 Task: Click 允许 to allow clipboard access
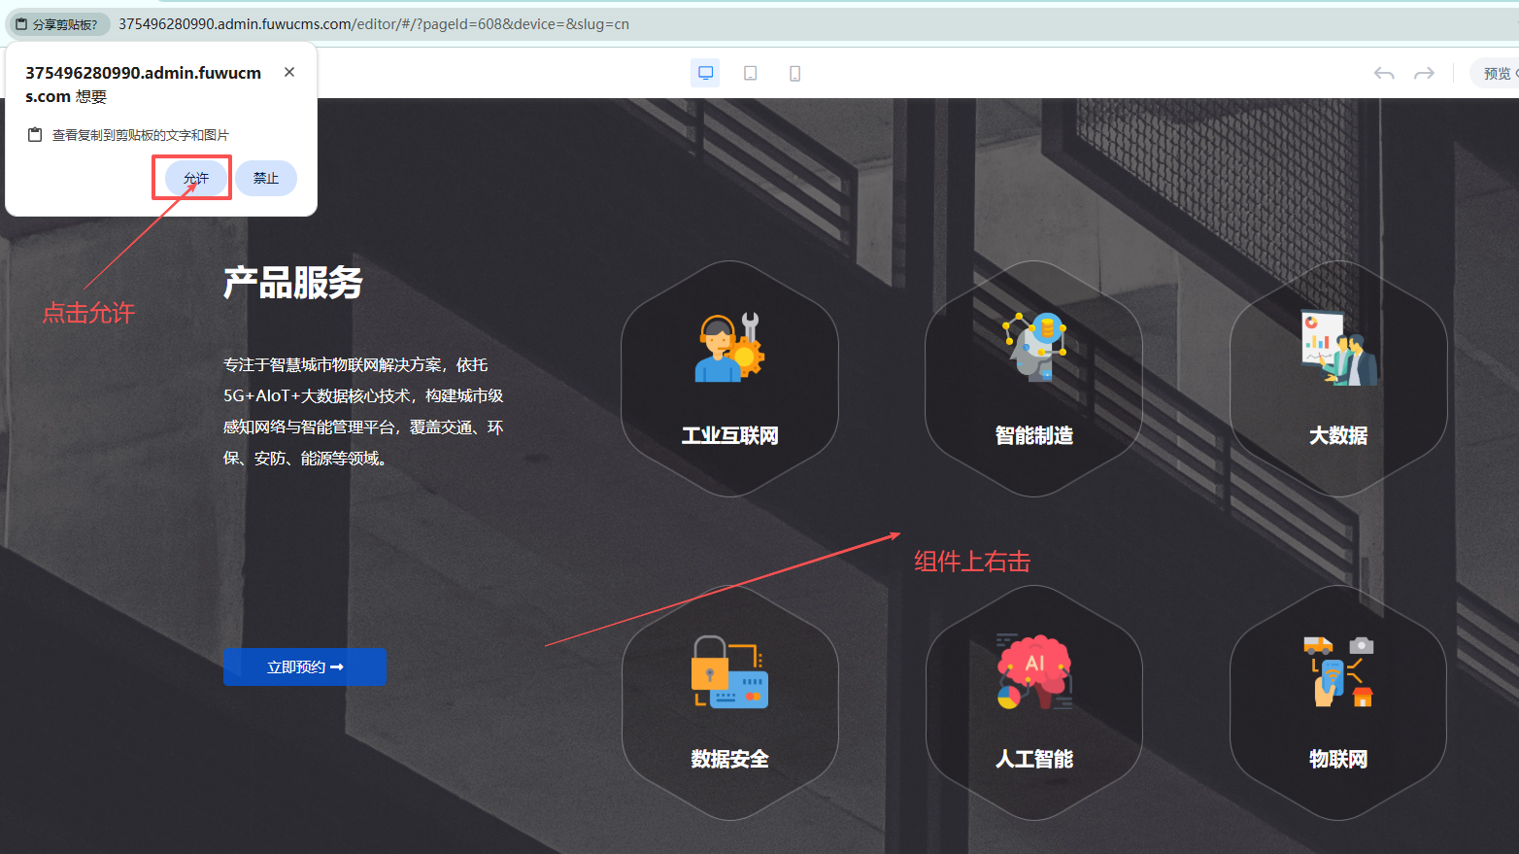click(195, 178)
